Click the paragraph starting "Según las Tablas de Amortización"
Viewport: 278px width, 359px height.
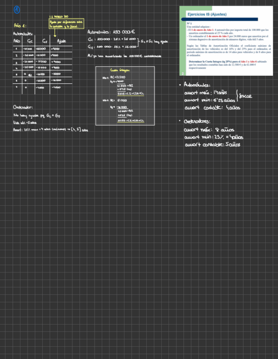click(x=229, y=50)
